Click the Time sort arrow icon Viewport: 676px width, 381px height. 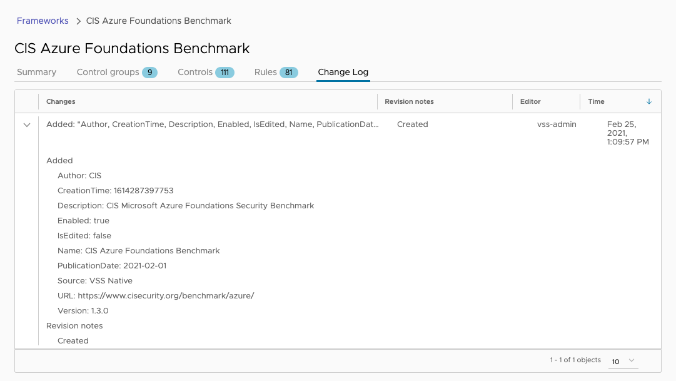coord(649,101)
